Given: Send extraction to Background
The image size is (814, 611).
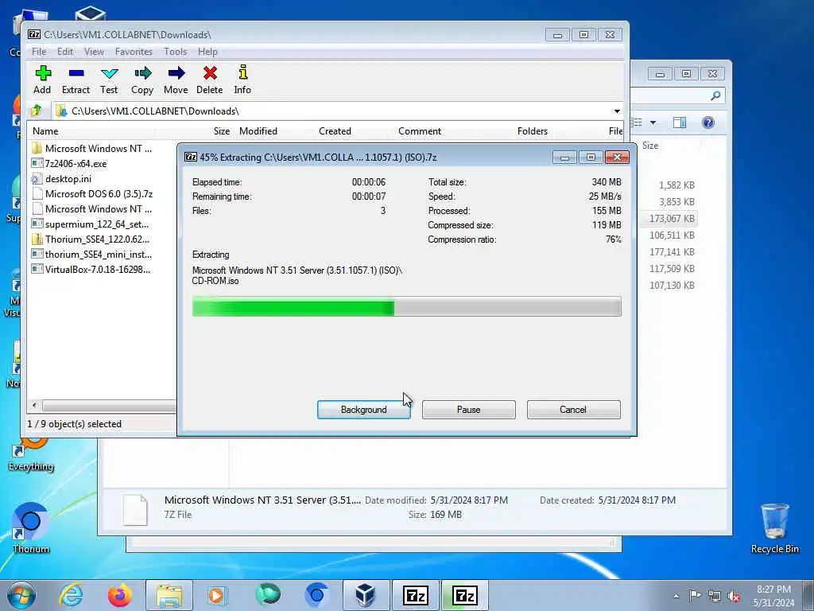Looking at the screenshot, I should pyautogui.click(x=364, y=410).
